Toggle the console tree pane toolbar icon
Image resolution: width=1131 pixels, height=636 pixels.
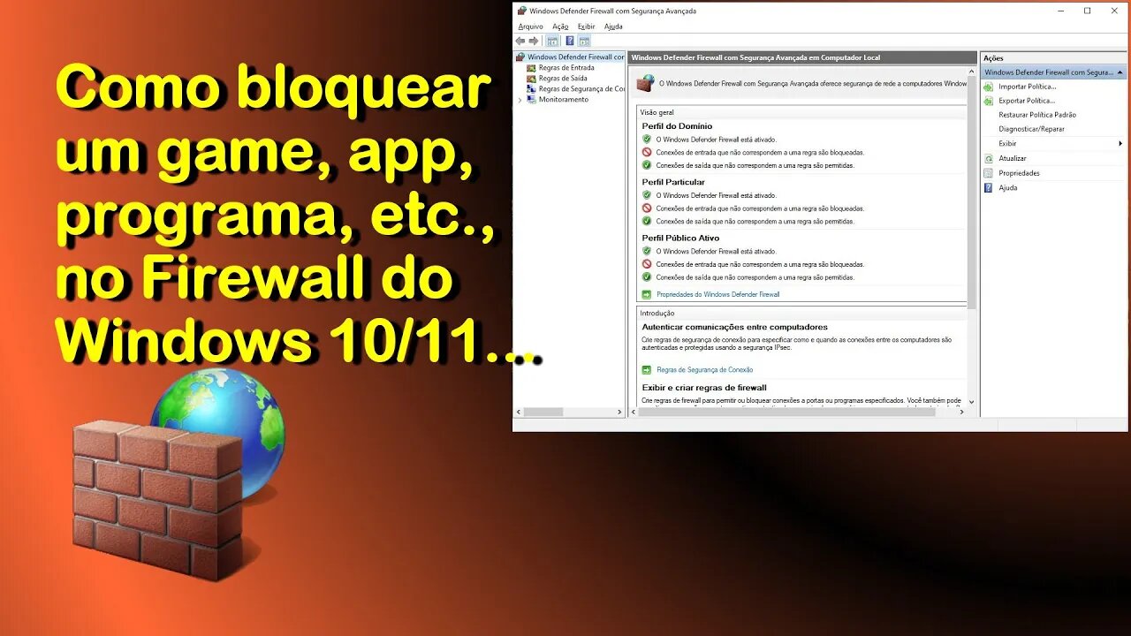tap(553, 41)
